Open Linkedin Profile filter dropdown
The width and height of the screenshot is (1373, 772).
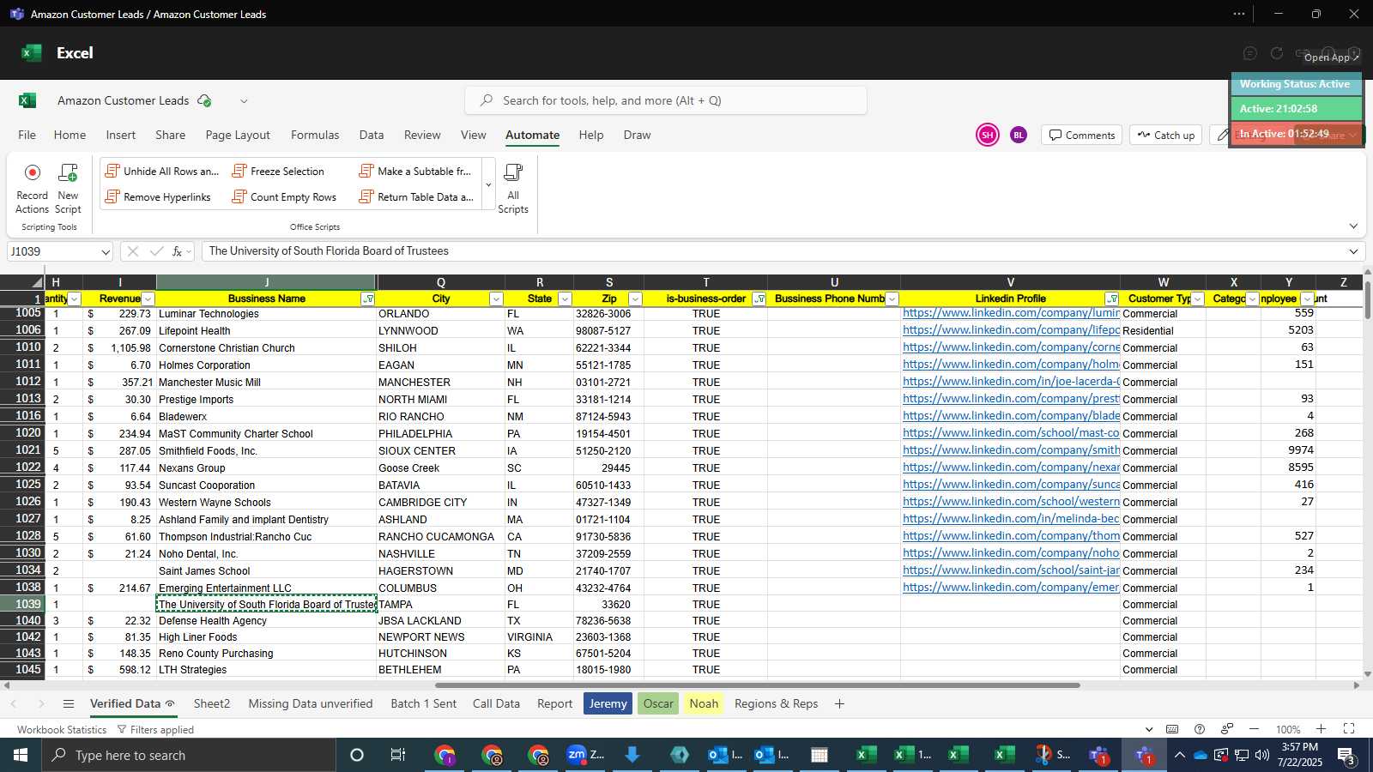[x=1112, y=299]
